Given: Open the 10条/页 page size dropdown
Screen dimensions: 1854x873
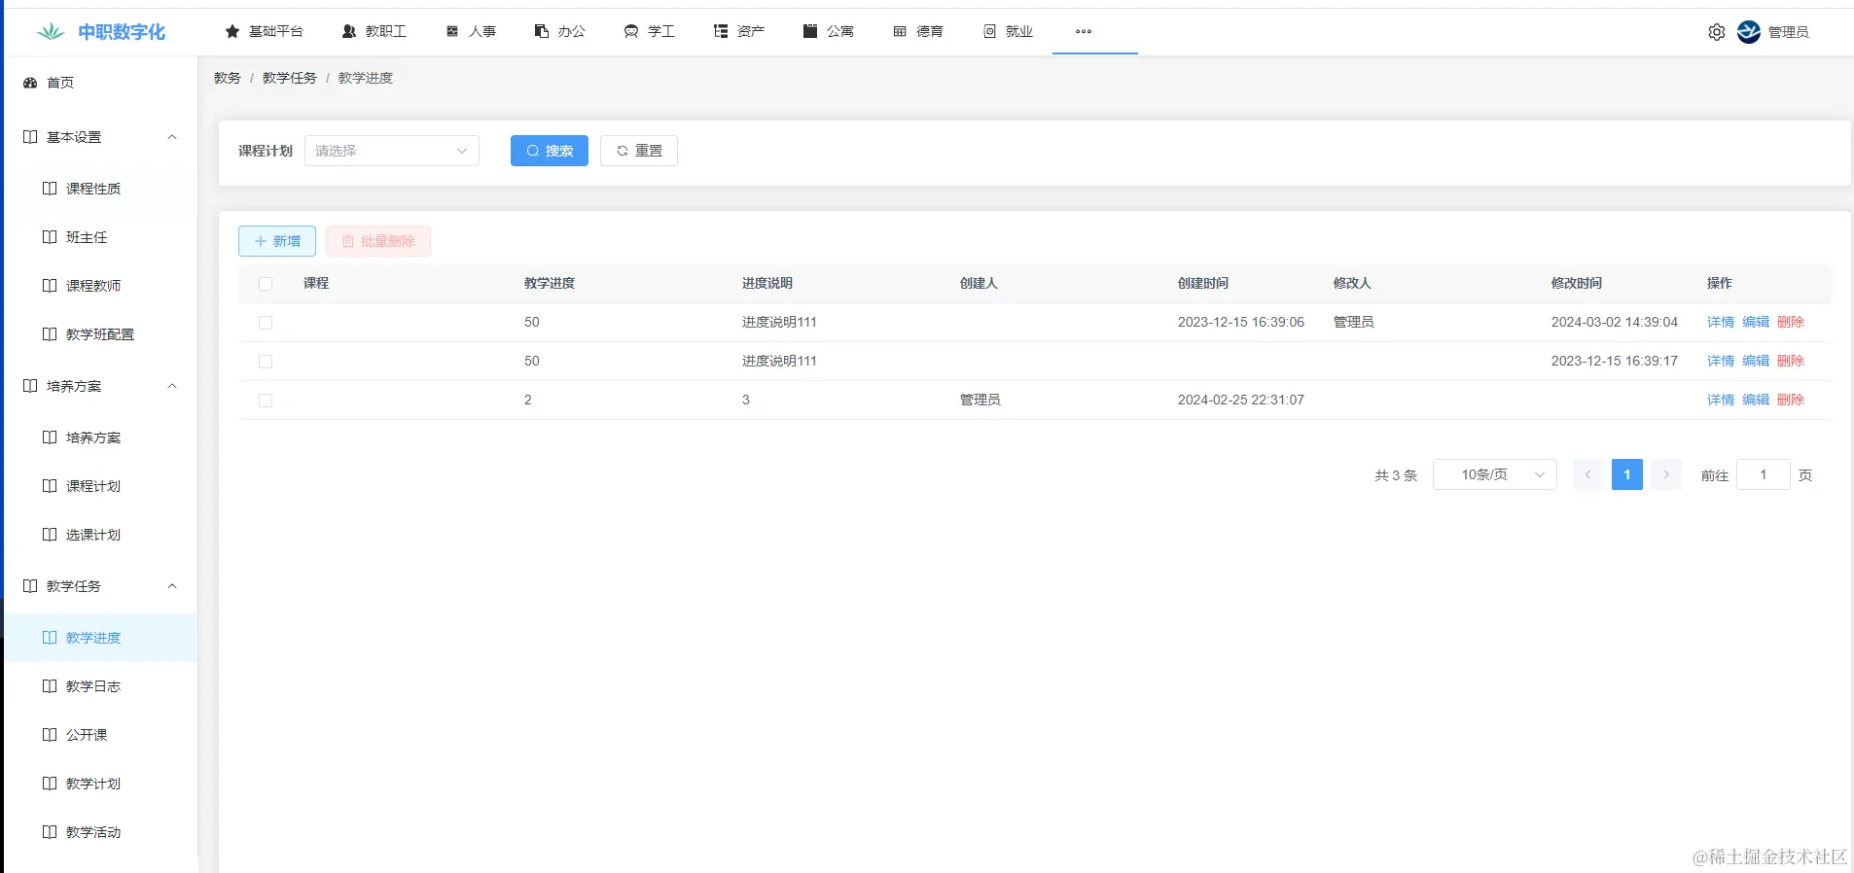Looking at the screenshot, I should (x=1495, y=474).
